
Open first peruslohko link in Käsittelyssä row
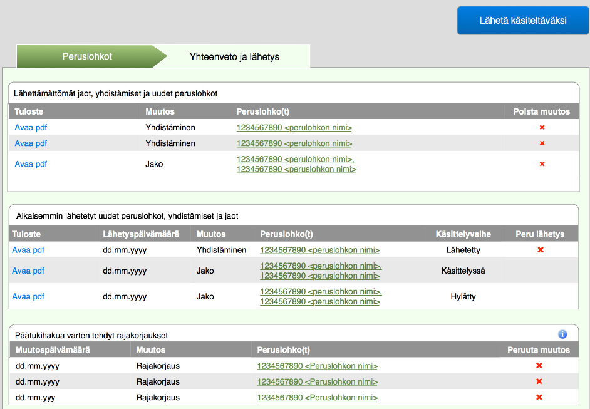(x=321, y=266)
